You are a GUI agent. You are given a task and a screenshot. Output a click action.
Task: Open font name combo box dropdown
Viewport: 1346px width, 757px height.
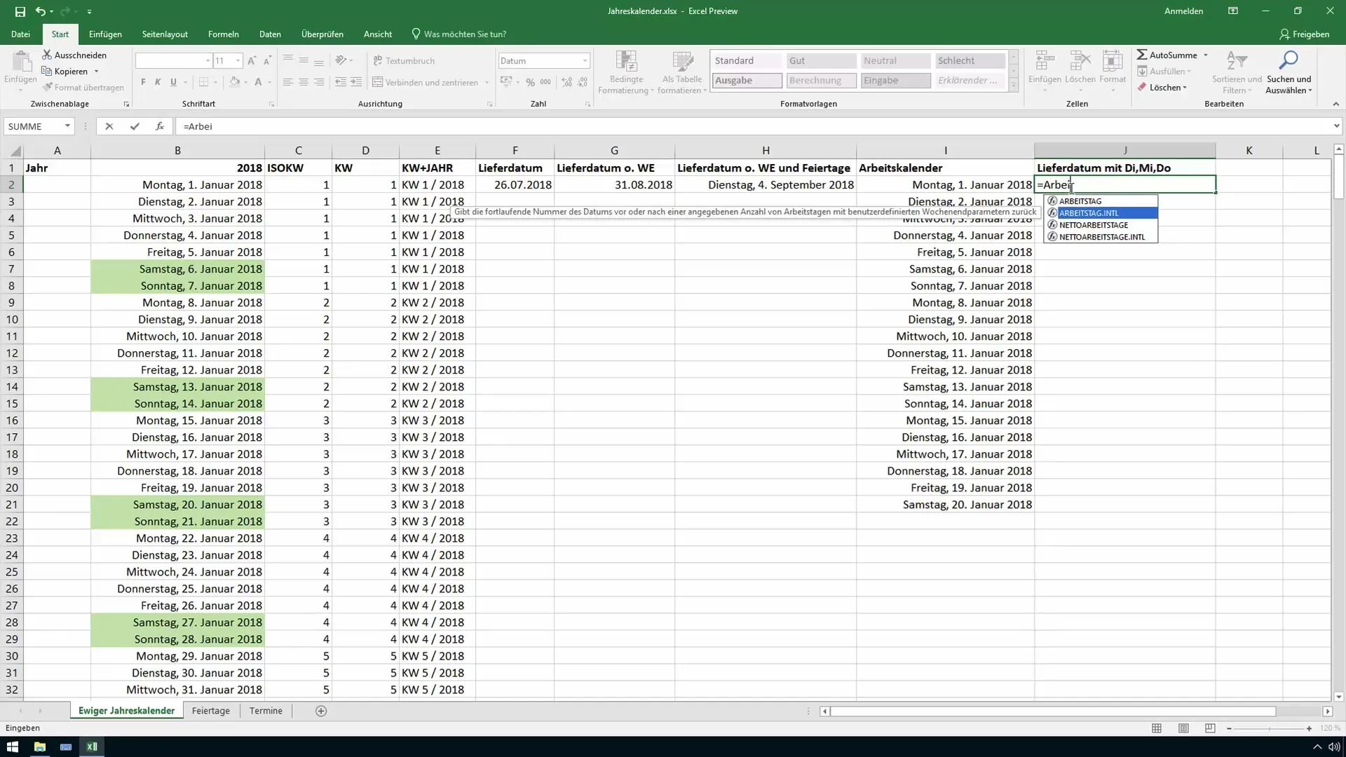208,61
